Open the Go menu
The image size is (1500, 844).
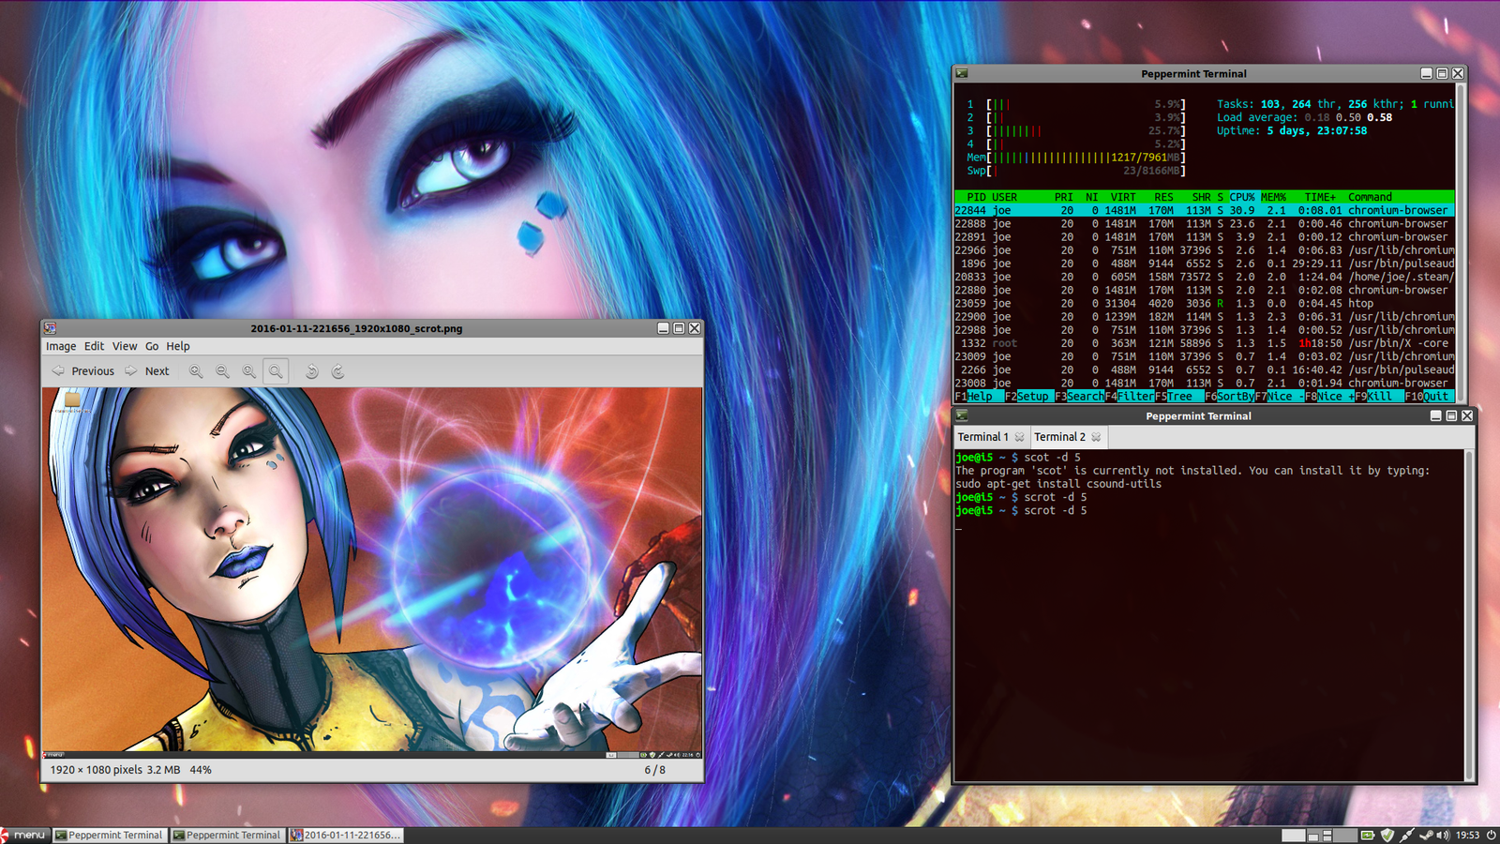point(152,346)
